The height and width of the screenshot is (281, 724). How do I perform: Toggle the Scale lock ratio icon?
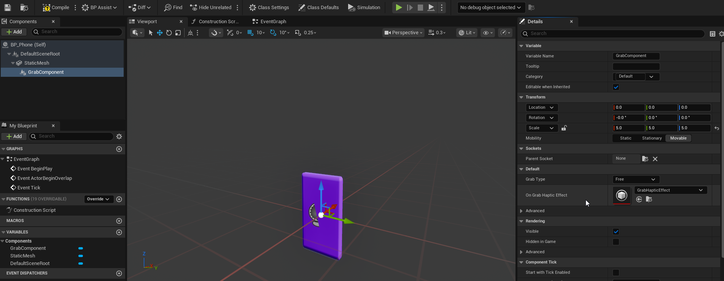564,128
